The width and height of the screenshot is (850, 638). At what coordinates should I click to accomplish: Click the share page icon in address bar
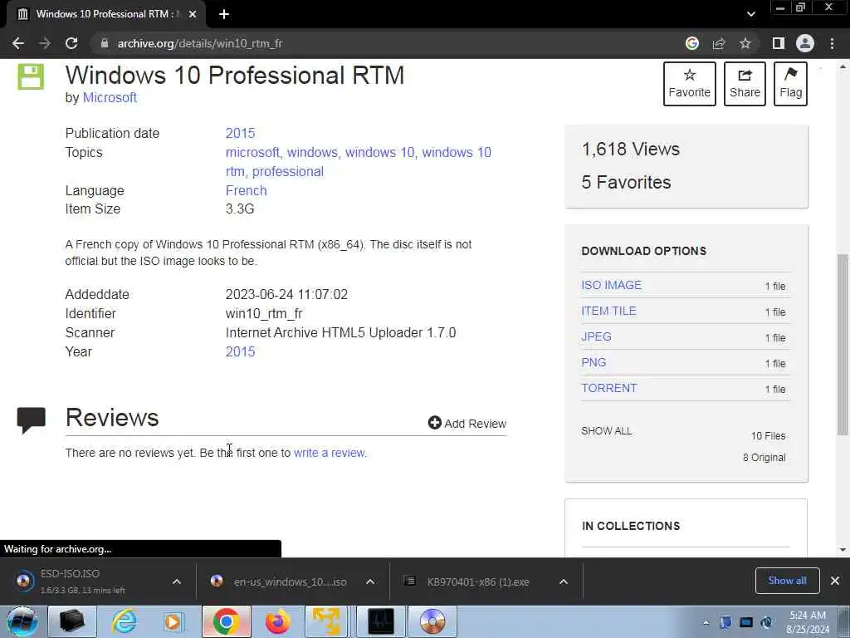coord(719,43)
